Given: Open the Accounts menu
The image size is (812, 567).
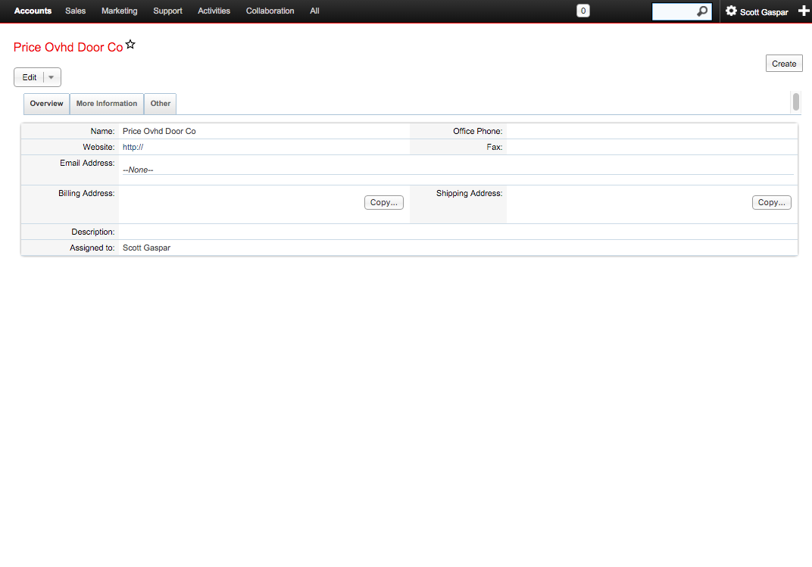Looking at the screenshot, I should click(x=33, y=11).
